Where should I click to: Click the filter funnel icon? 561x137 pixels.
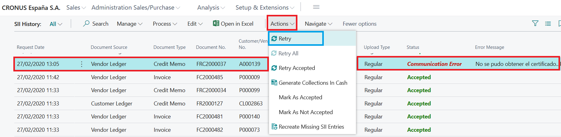(535, 24)
